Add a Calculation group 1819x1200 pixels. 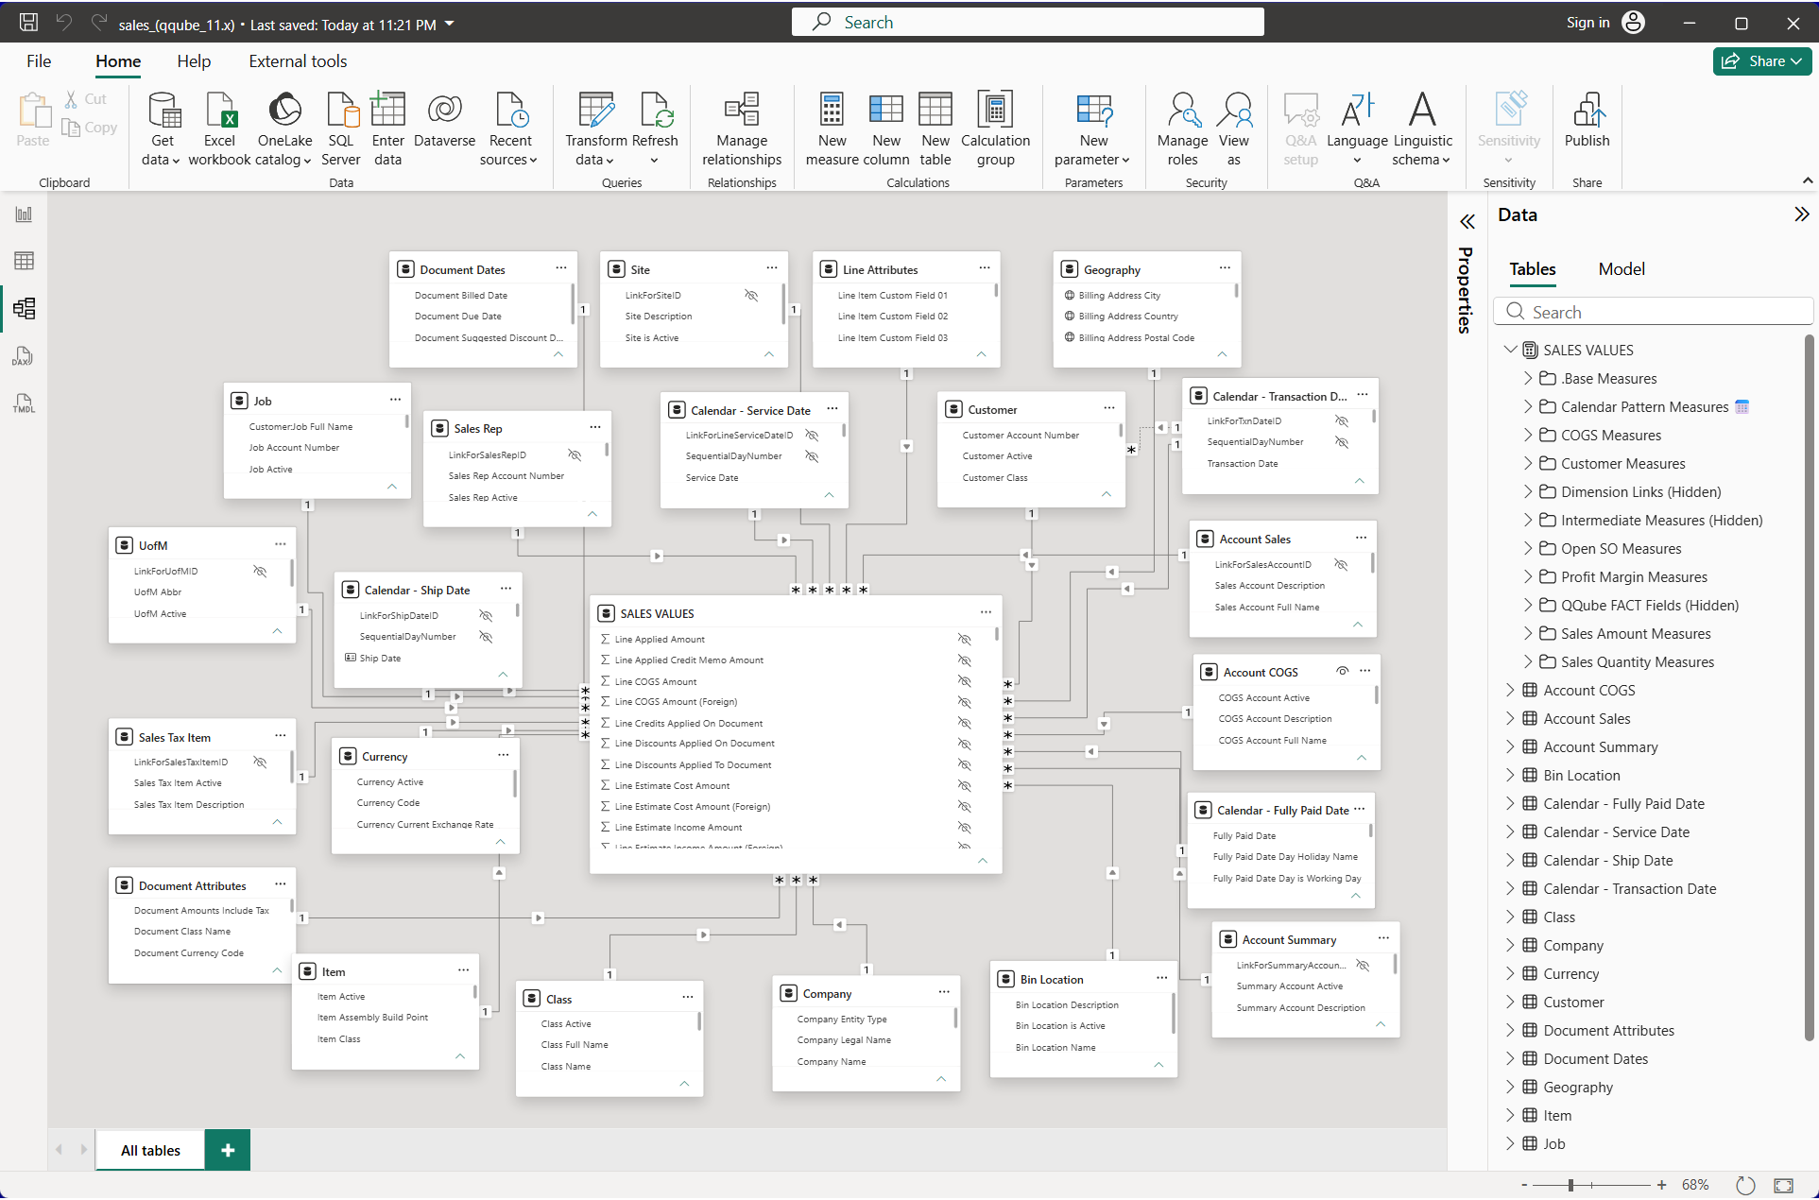pyautogui.click(x=995, y=129)
